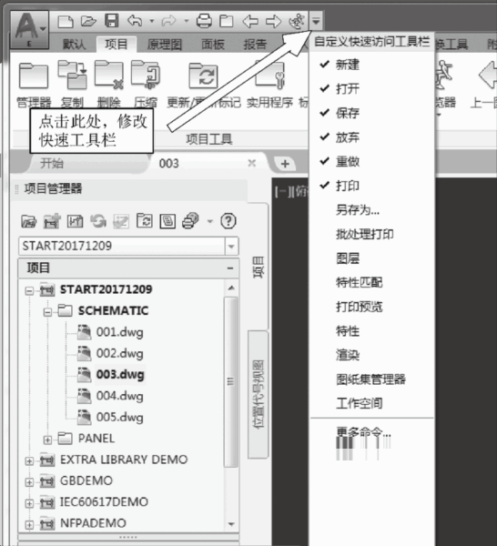Click the Save floppy disk icon
The width and height of the screenshot is (497, 546).
tap(112, 21)
